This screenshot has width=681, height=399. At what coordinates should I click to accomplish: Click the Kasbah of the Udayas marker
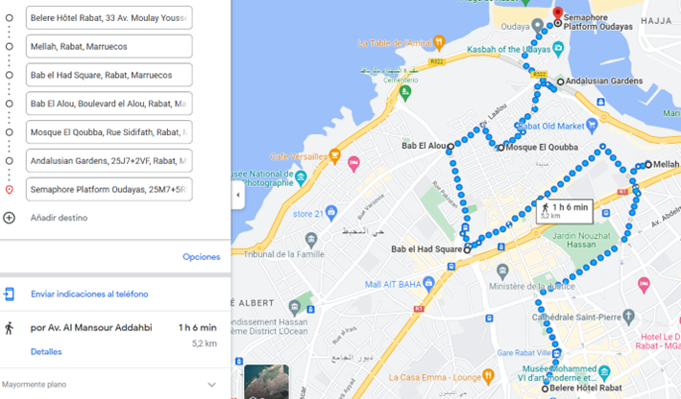(558, 48)
